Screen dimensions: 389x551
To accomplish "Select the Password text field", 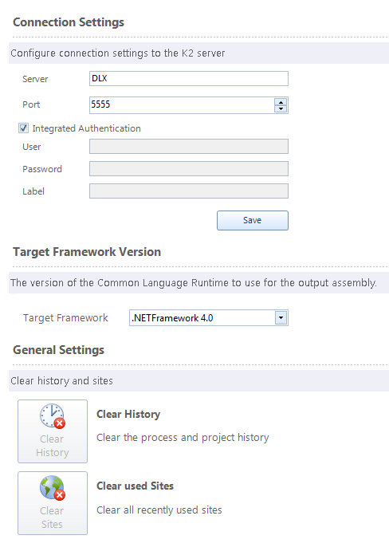I will 189,169.
